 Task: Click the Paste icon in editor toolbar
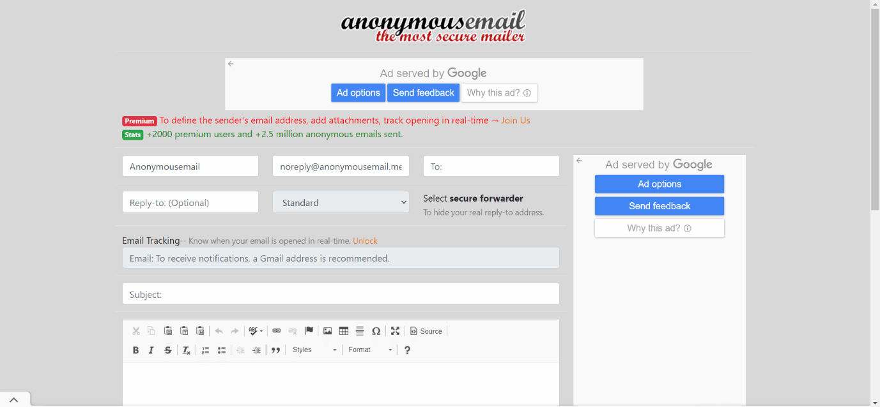[167, 331]
